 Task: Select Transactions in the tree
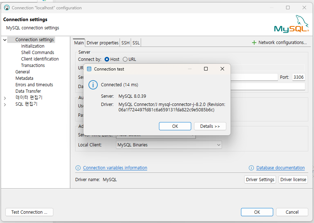(x=33, y=65)
